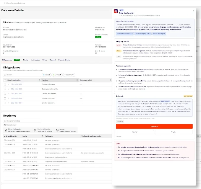201x189 pixels.
Task: Open the Obligaciones tab
Action: pos(7,60)
